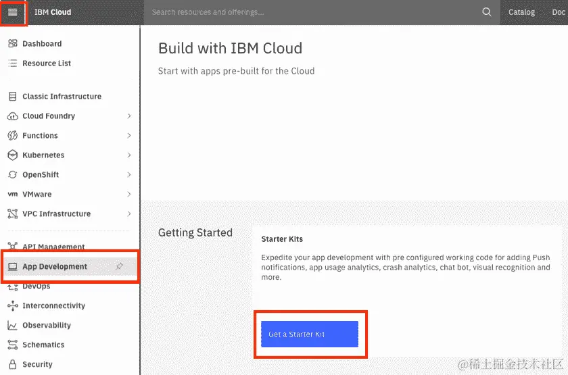Select App Development menu entry
The image size is (568, 375).
(x=70, y=267)
